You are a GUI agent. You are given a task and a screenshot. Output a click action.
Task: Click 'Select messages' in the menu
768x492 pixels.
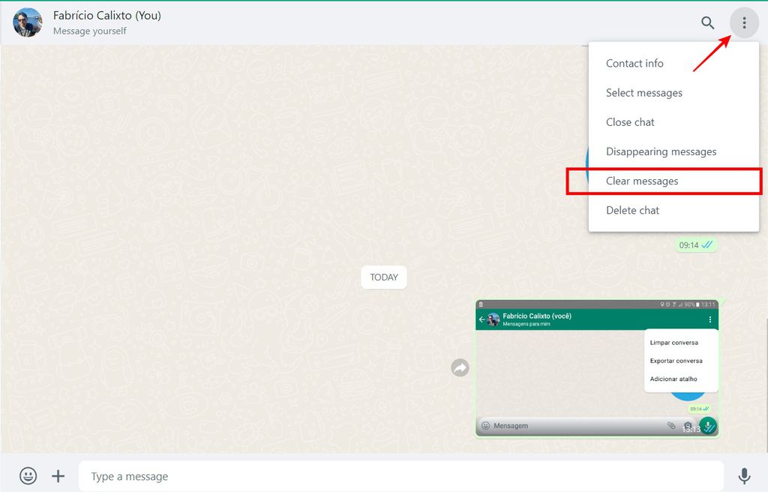pos(644,92)
